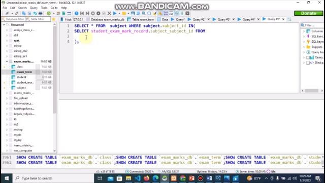Screen dimensions: 325x183
Task: Click the Database filter input
Action: click(x=13, y=19)
